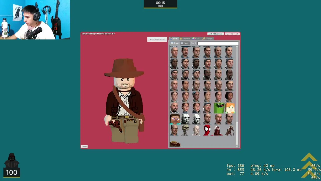Select the second gas mask Combine model
The height and width of the screenshot is (181, 321).
(x=197, y=119)
